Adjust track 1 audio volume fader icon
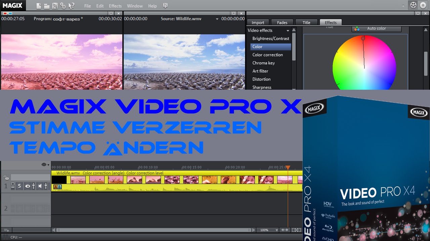The height and width of the screenshot is (241, 430). tap(46, 186)
